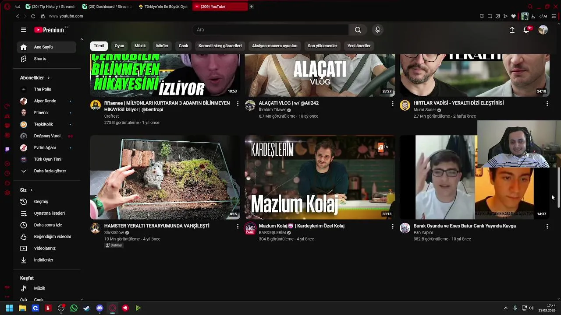
Task: Open Daha sonra izle list
Action: (47, 225)
